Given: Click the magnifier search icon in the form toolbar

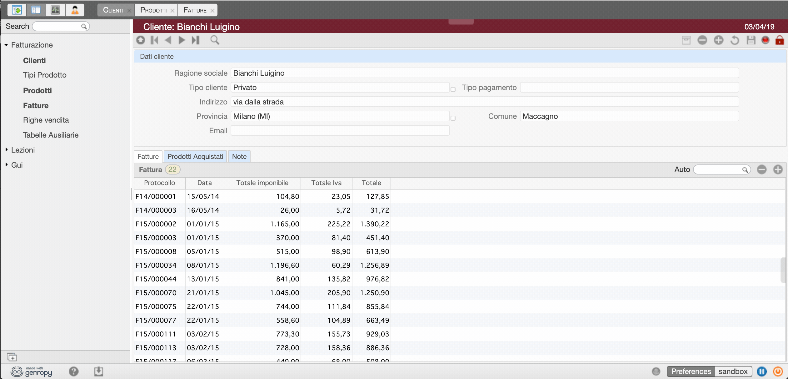Looking at the screenshot, I should [215, 40].
